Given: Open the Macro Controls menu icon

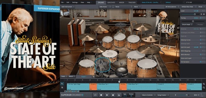Looking at the screenshot, I should (155, 95).
